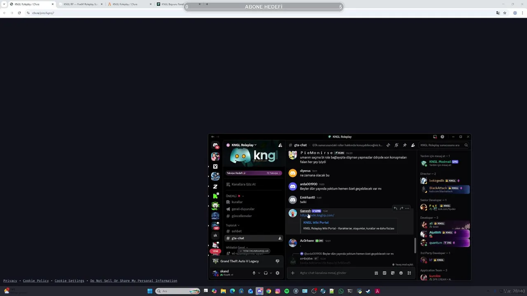Open KNGL Roleplay server dropdown menu
The image size is (527, 296).
(x=244, y=145)
